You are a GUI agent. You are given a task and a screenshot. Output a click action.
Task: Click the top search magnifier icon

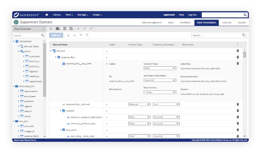pyautogui.click(x=245, y=15)
